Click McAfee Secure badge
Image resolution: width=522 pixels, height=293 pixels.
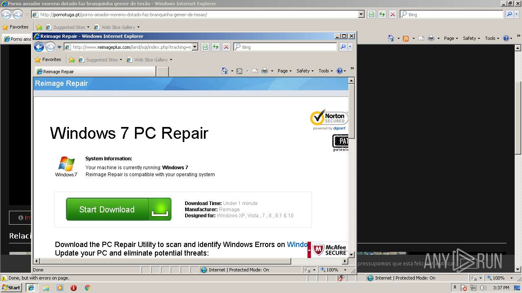point(328,250)
